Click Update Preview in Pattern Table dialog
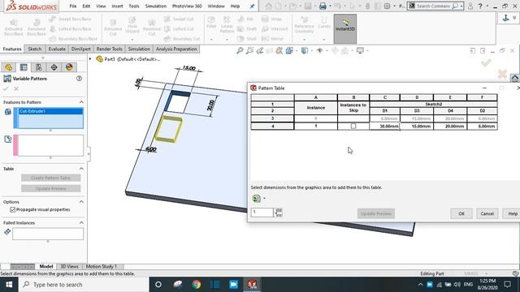Screen dimensions: 520x292 [376, 213]
